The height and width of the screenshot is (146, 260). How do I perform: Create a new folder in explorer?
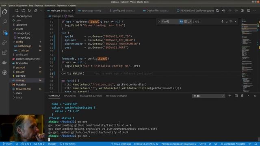coord(23,11)
